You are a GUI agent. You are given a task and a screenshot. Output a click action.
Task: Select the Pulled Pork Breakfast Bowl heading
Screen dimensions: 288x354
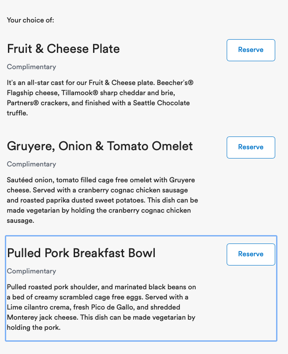click(x=81, y=253)
